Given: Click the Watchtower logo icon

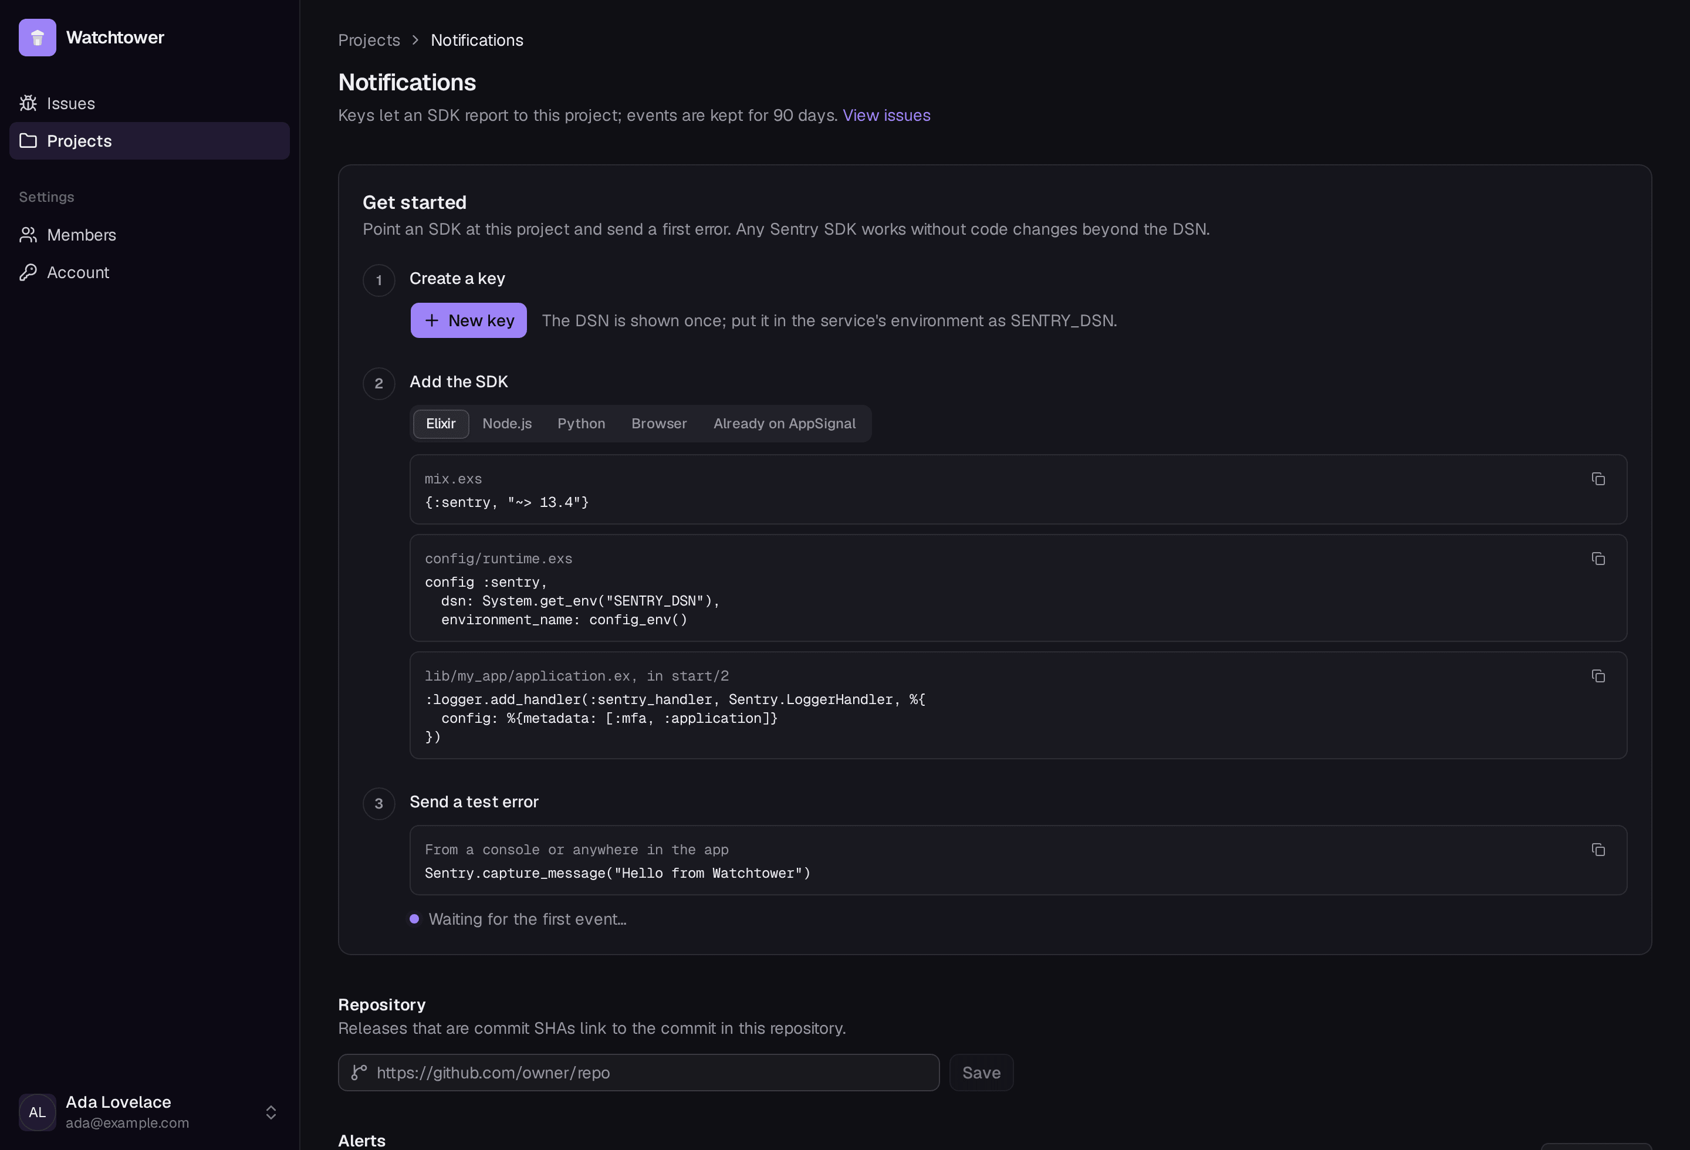Looking at the screenshot, I should [x=37, y=38].
